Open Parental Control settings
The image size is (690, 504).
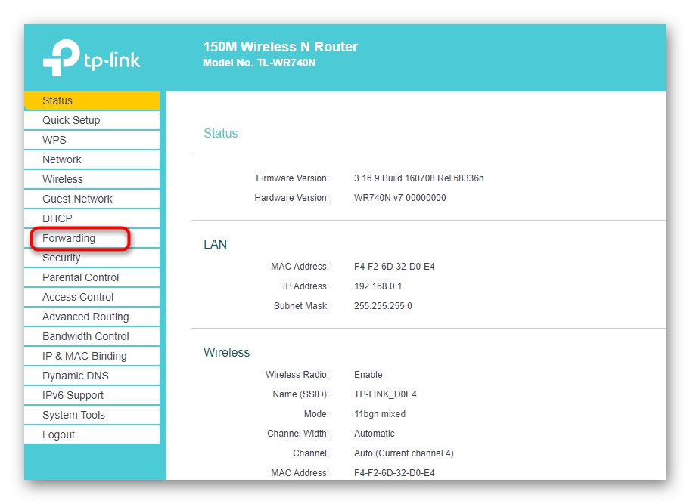tap(92, 278)
